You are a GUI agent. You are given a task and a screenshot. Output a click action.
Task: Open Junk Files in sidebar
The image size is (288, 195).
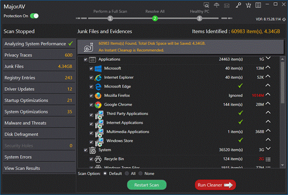click(x=39, y=66)
